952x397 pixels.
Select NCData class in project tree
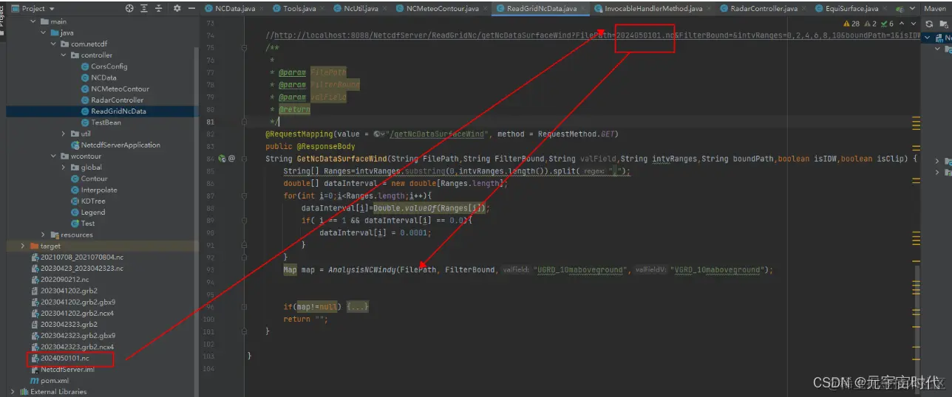coord(98,77)
